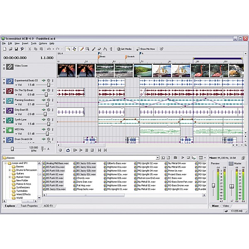Screen dimensions: 249x249
Task: Click the project tempo BPM slider
Action: coord(12,149)
